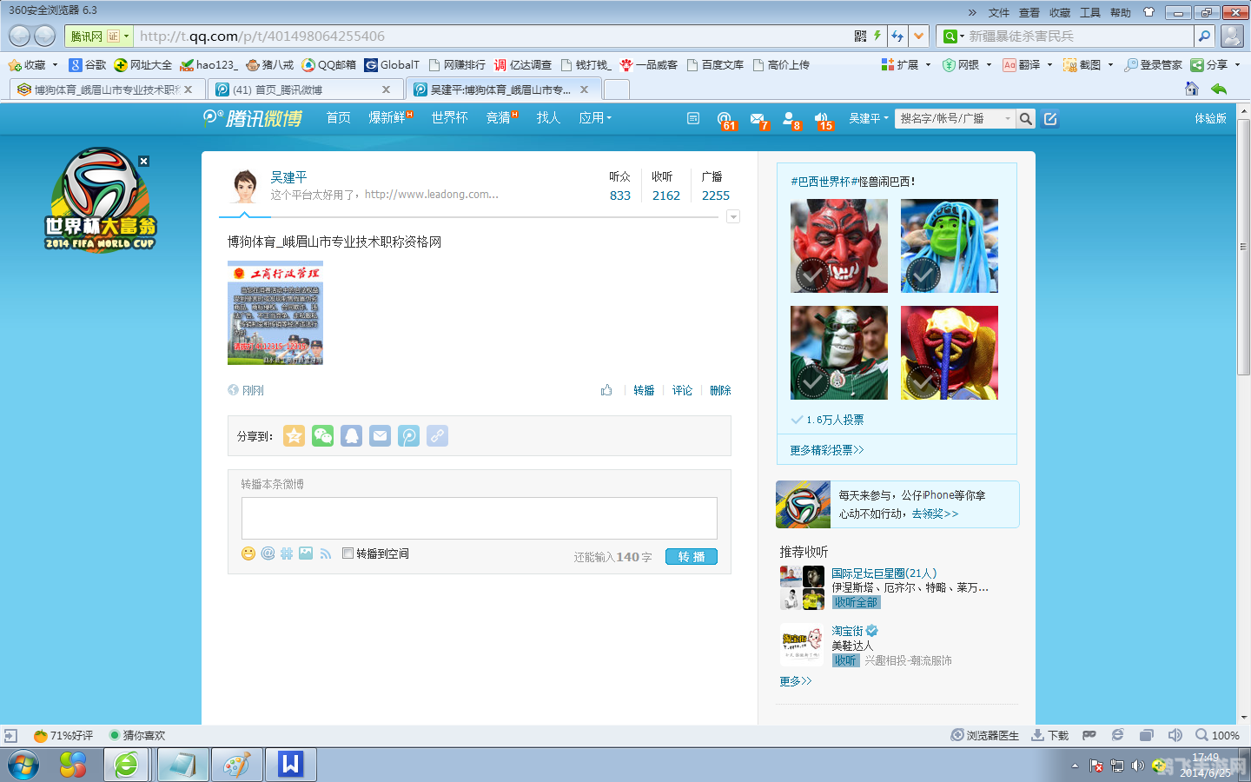Viewport: 1251px width, 782px height.
Task: Go to 首页 in navigation bar
Action: tap(338, 118)
